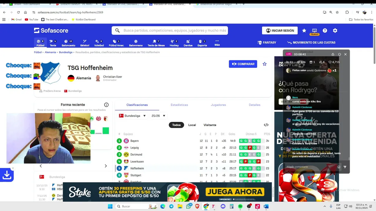The width and height of the screenshot is (376, 211).
Task: Click the search magnifier icon in Sofascore header
Action: tap(117, 30)
